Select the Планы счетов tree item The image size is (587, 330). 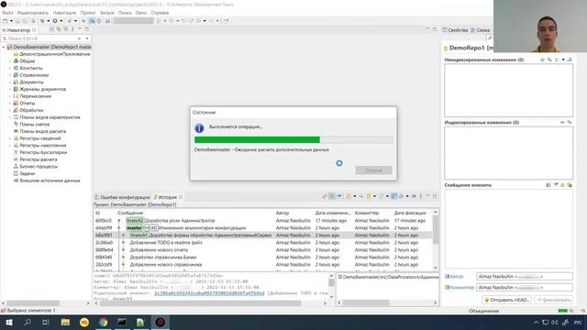[x=35, y=125]
